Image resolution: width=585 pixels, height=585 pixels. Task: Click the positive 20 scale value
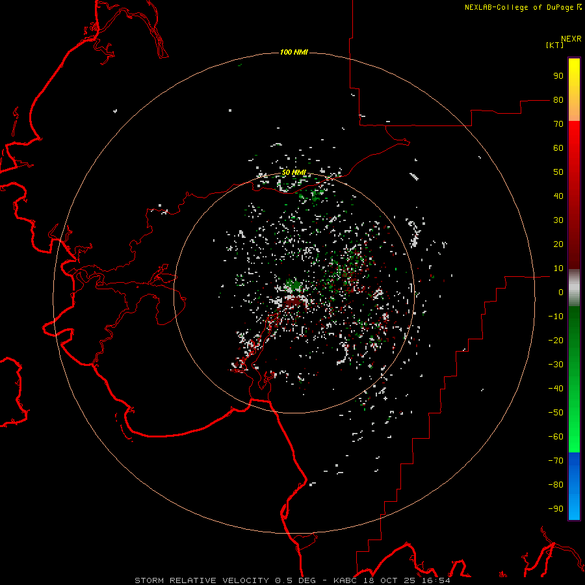click(x=558, y=244)
